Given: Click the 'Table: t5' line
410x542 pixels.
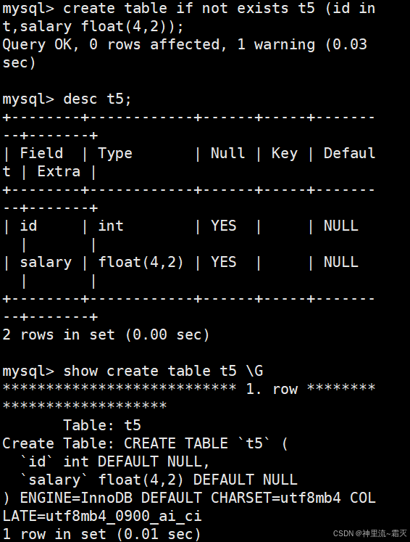Looking at the screenshot, I should point(102,425).
